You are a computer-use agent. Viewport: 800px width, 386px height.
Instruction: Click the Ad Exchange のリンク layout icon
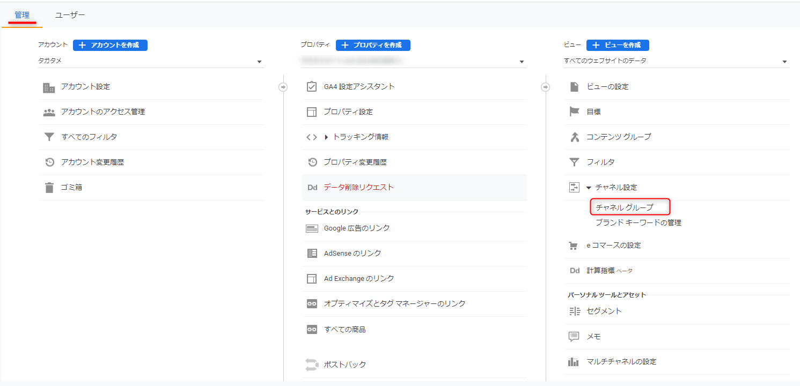tap(312, 279)
